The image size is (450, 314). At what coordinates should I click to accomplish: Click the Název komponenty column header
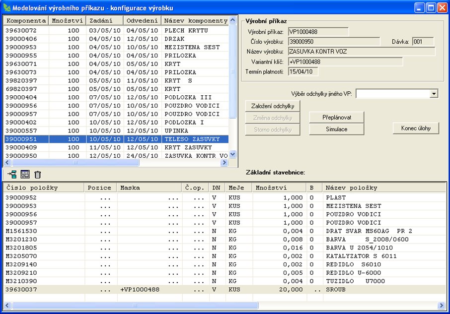coord(195,21)
